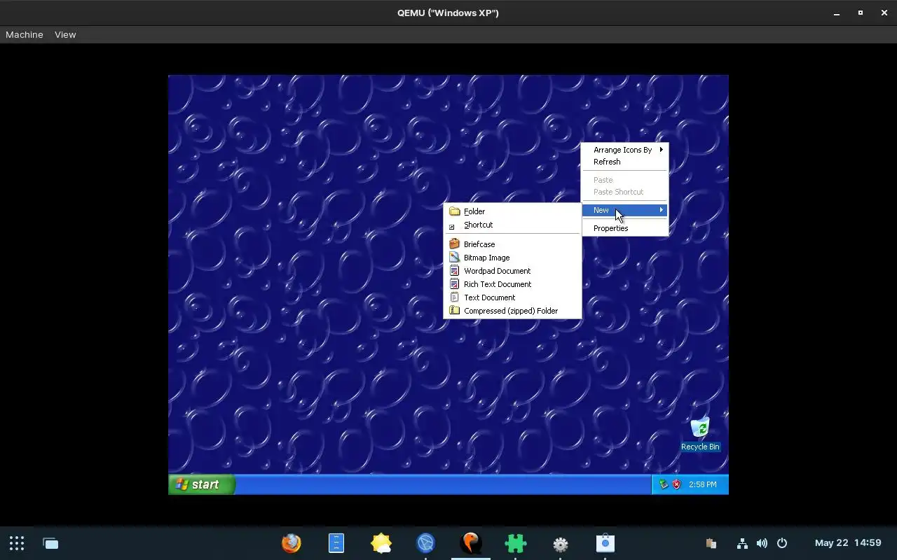Click the clipboard icon in host tray
This screenshot has height=560, width=897.
click(x=711, y=543)
